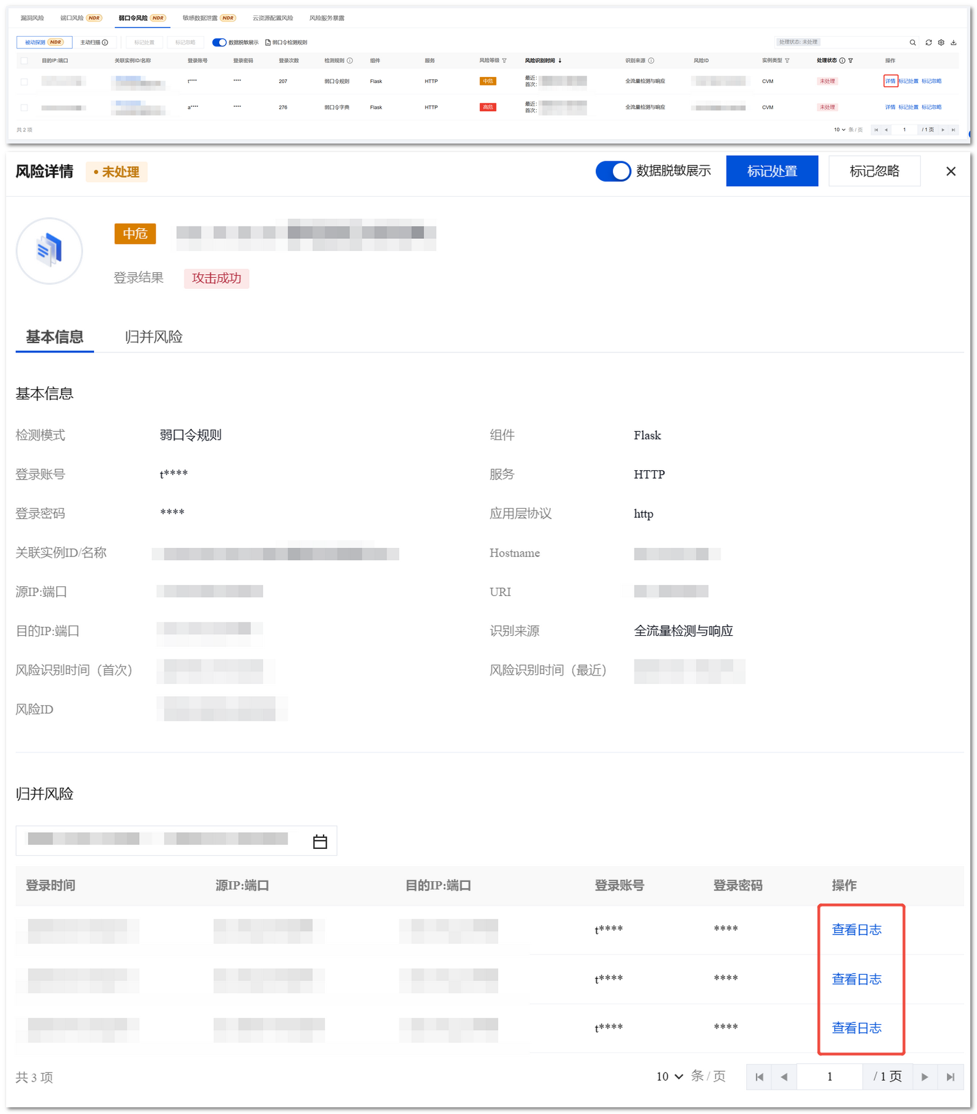Jump to last page in 归并风险 table
This screenshot has width=977, height=1114.
[x=950, y=1077]
